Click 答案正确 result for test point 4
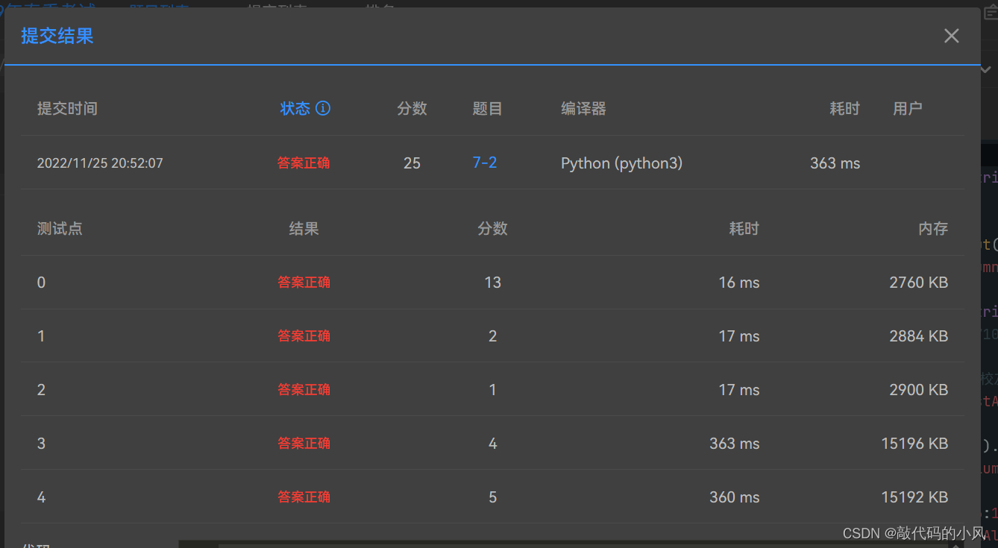 tap(304, 497)
